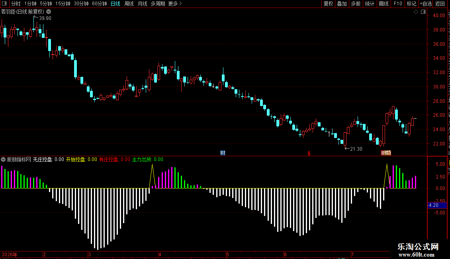Click the blue -4.20 value tag
This screenshot has height=259, width=450.
(437, 205)
